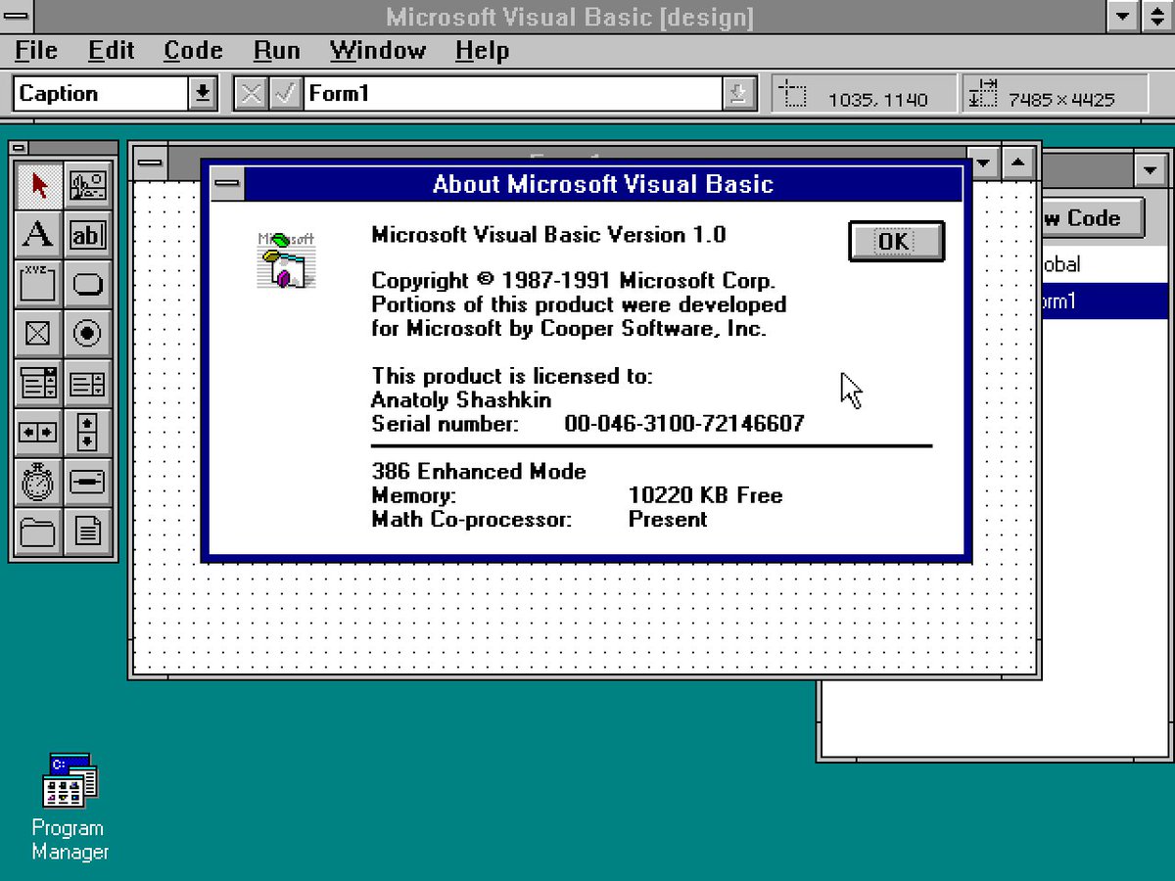Open the Form1 window control menu box
The height and width of the screenshot is (881, 1175).
click(150, 162)
